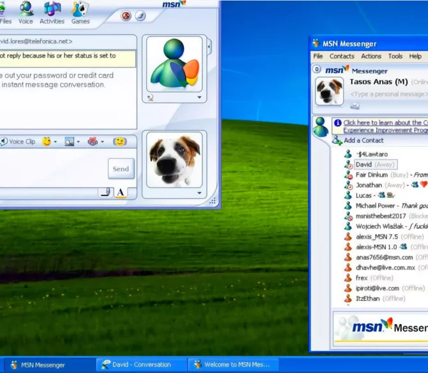Click the busy status icon next to Fair Dinkum

click(x=348, y=175)
